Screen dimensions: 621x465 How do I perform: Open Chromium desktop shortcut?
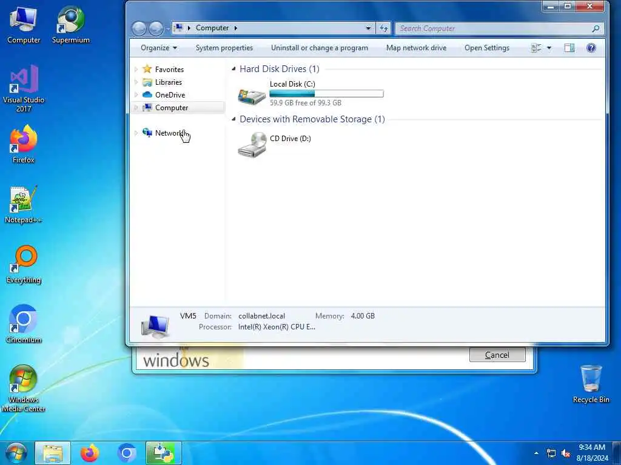tap(24, 325)
